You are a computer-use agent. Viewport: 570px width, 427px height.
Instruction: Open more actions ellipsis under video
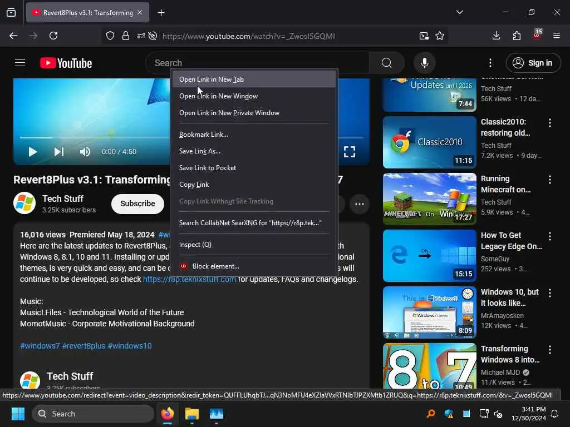(x=360, y=203)
